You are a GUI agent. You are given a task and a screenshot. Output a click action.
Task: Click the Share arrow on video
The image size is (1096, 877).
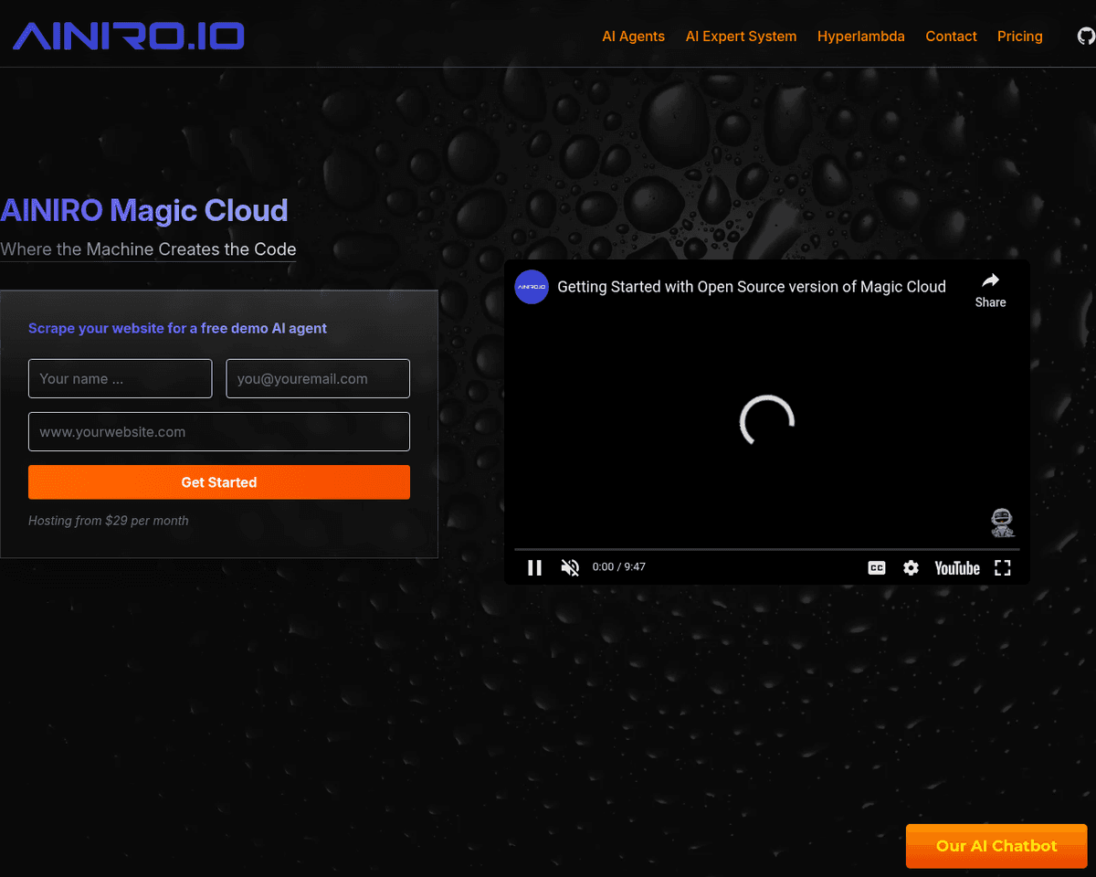point(990,289)
